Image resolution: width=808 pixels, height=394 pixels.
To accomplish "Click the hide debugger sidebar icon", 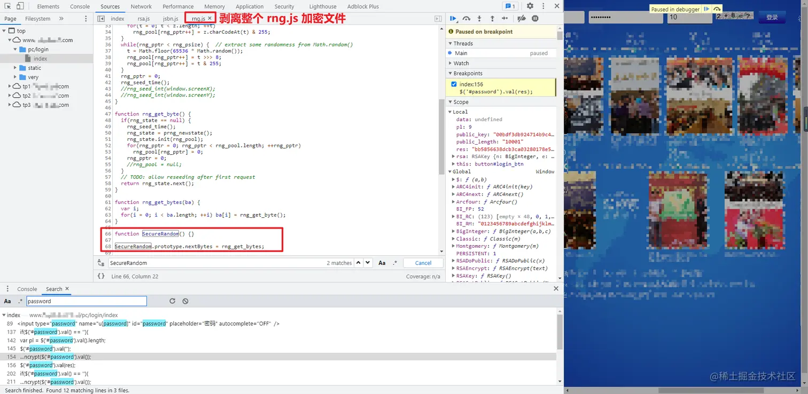I will (438, 18).
